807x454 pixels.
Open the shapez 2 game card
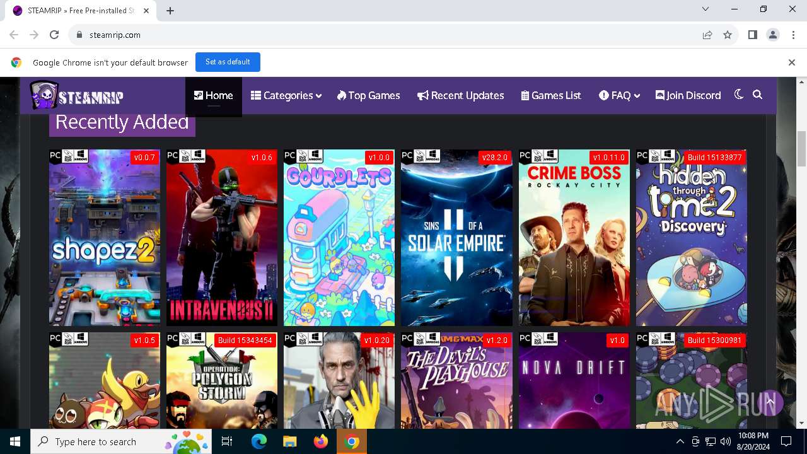[x=105, y=238]
